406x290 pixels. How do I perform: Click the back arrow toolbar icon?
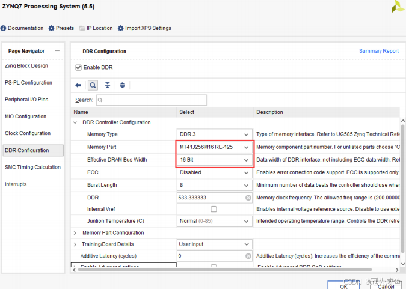(x=78, y=85)
